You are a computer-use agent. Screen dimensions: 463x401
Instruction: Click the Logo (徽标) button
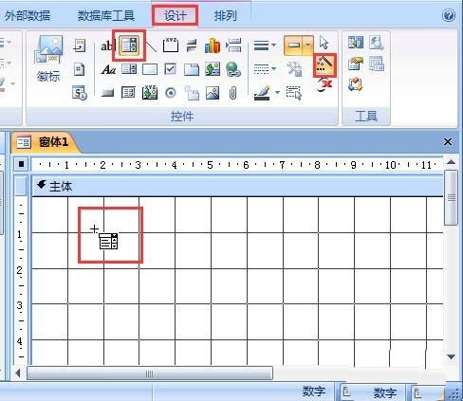[48, 60]
